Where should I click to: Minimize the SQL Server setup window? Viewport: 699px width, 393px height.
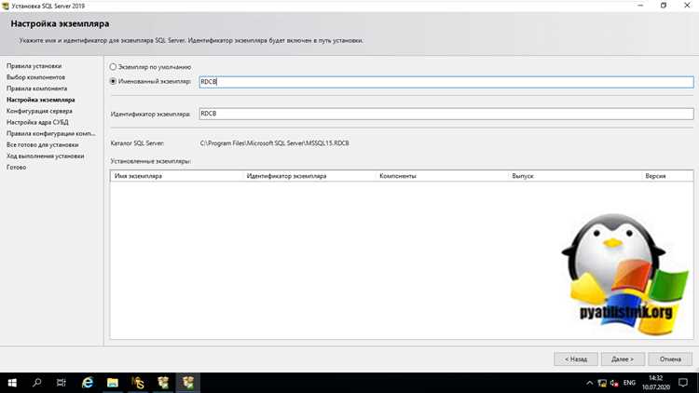tap(640, 6)
